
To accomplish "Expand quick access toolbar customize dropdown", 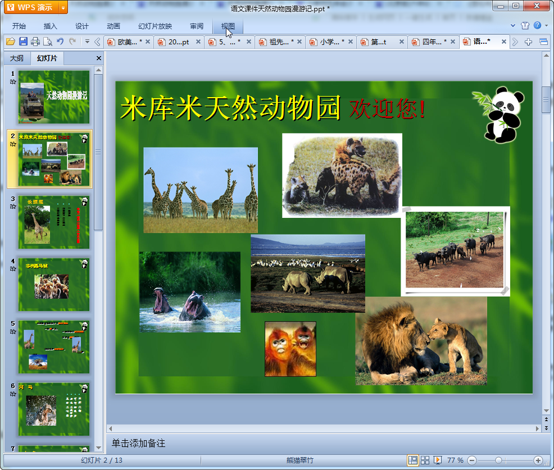I will point(87,42).
